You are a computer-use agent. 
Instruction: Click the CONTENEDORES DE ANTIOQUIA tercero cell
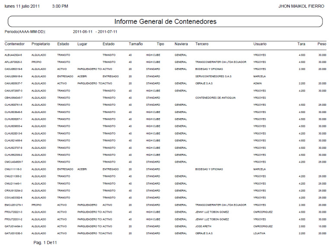[x=217, y=97]
